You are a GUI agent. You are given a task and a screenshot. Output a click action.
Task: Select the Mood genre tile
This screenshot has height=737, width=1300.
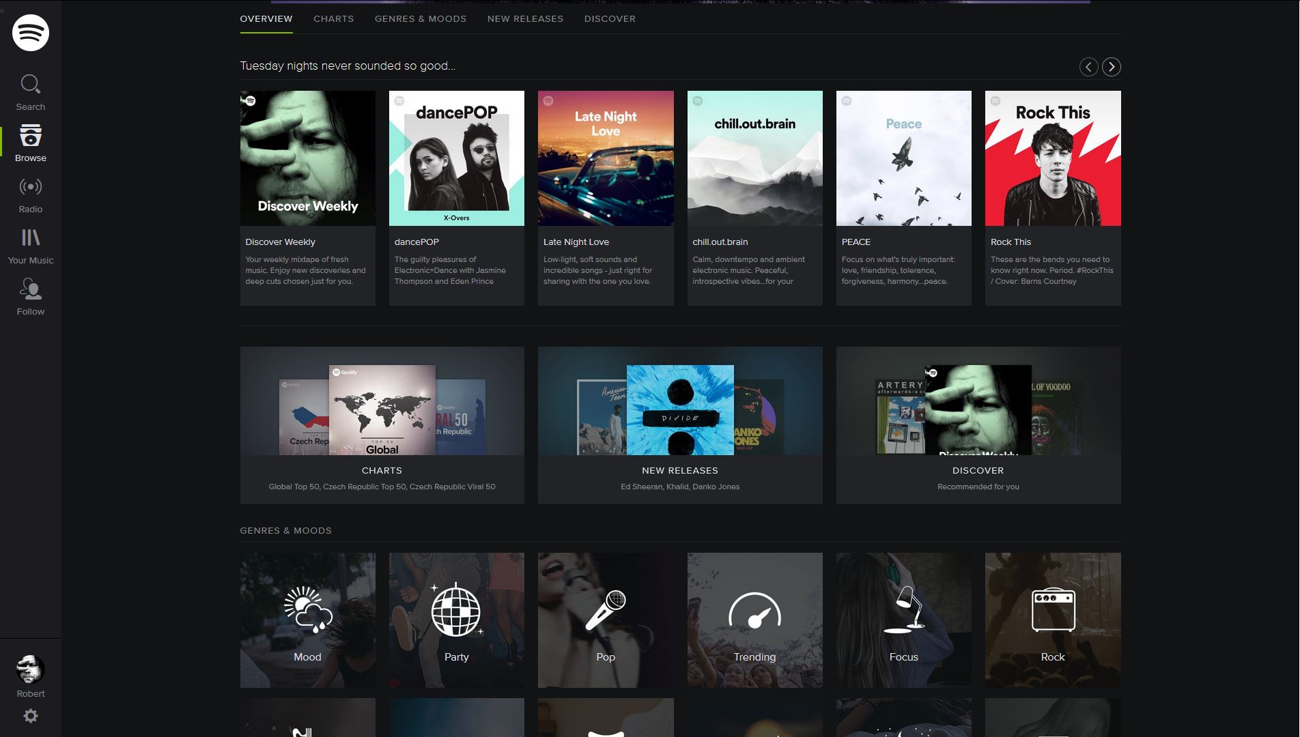[308, 620]
